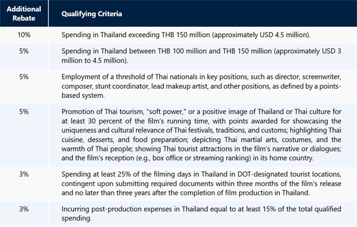Image resolution: width=357 pixels, height=227 pixels.
Task: Click the "Additional Rebate" column header
Action: coord(24,13)
